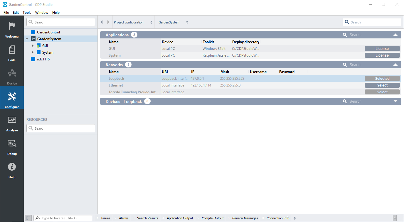Click the magnifier in the top-right search box
The image size is (404, 222).
(347, 22)
